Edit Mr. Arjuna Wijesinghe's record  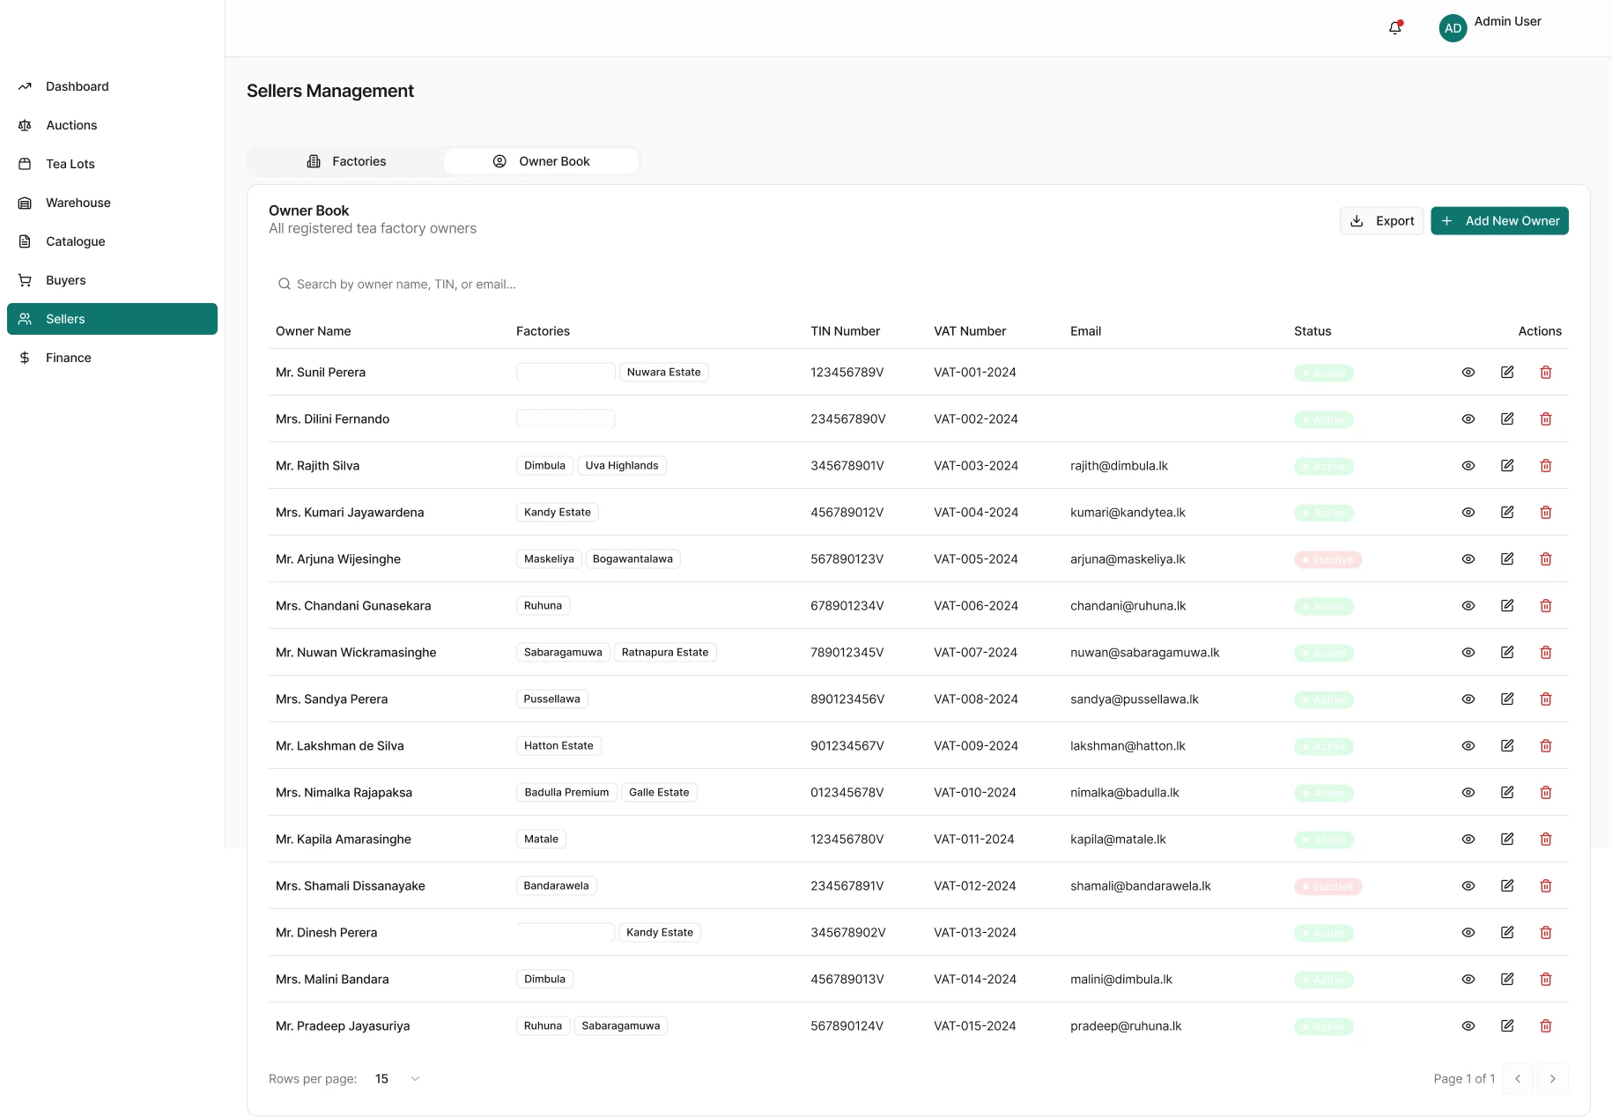click(1507, 559)
